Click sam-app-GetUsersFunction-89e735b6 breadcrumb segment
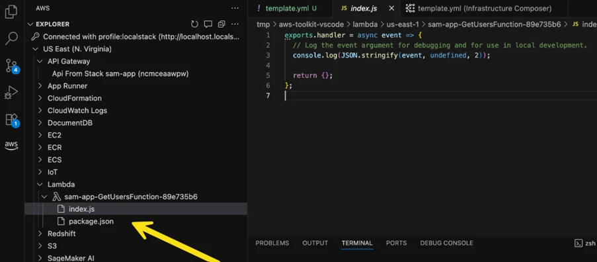597x262 pixels. pyautogui.click(x=495, y=24)
